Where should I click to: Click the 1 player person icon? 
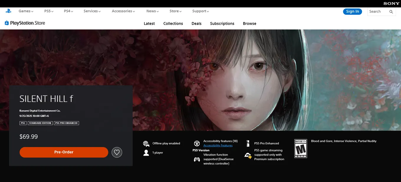146,153
